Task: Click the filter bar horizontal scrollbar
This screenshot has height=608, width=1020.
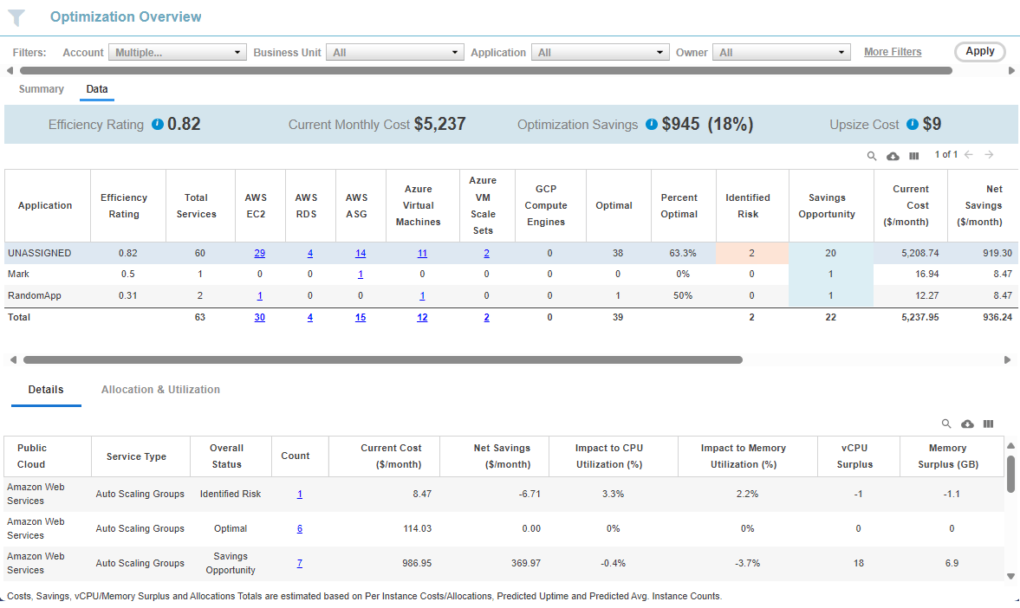Action: pyautogui.click(x=486, y=71)
